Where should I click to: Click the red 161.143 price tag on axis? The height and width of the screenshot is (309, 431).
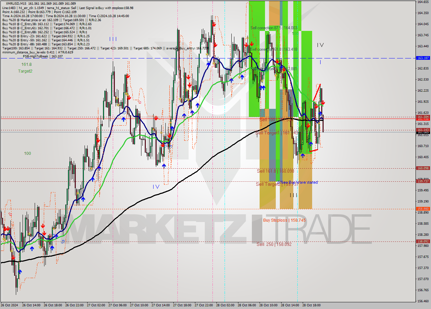pyautogui.click(x=423, y=130)
